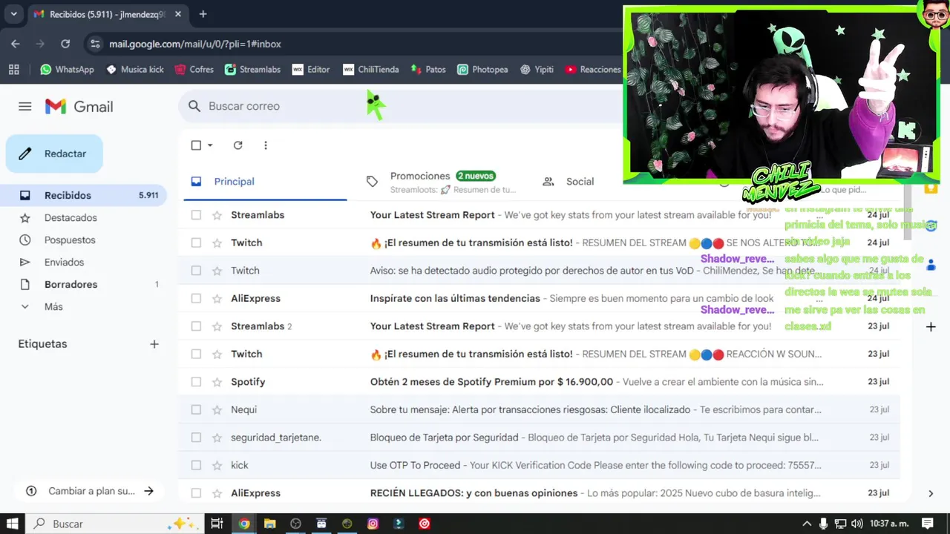Star the Spotify email
The width and height of the screenshot is (950, 534).
[217, 382]
